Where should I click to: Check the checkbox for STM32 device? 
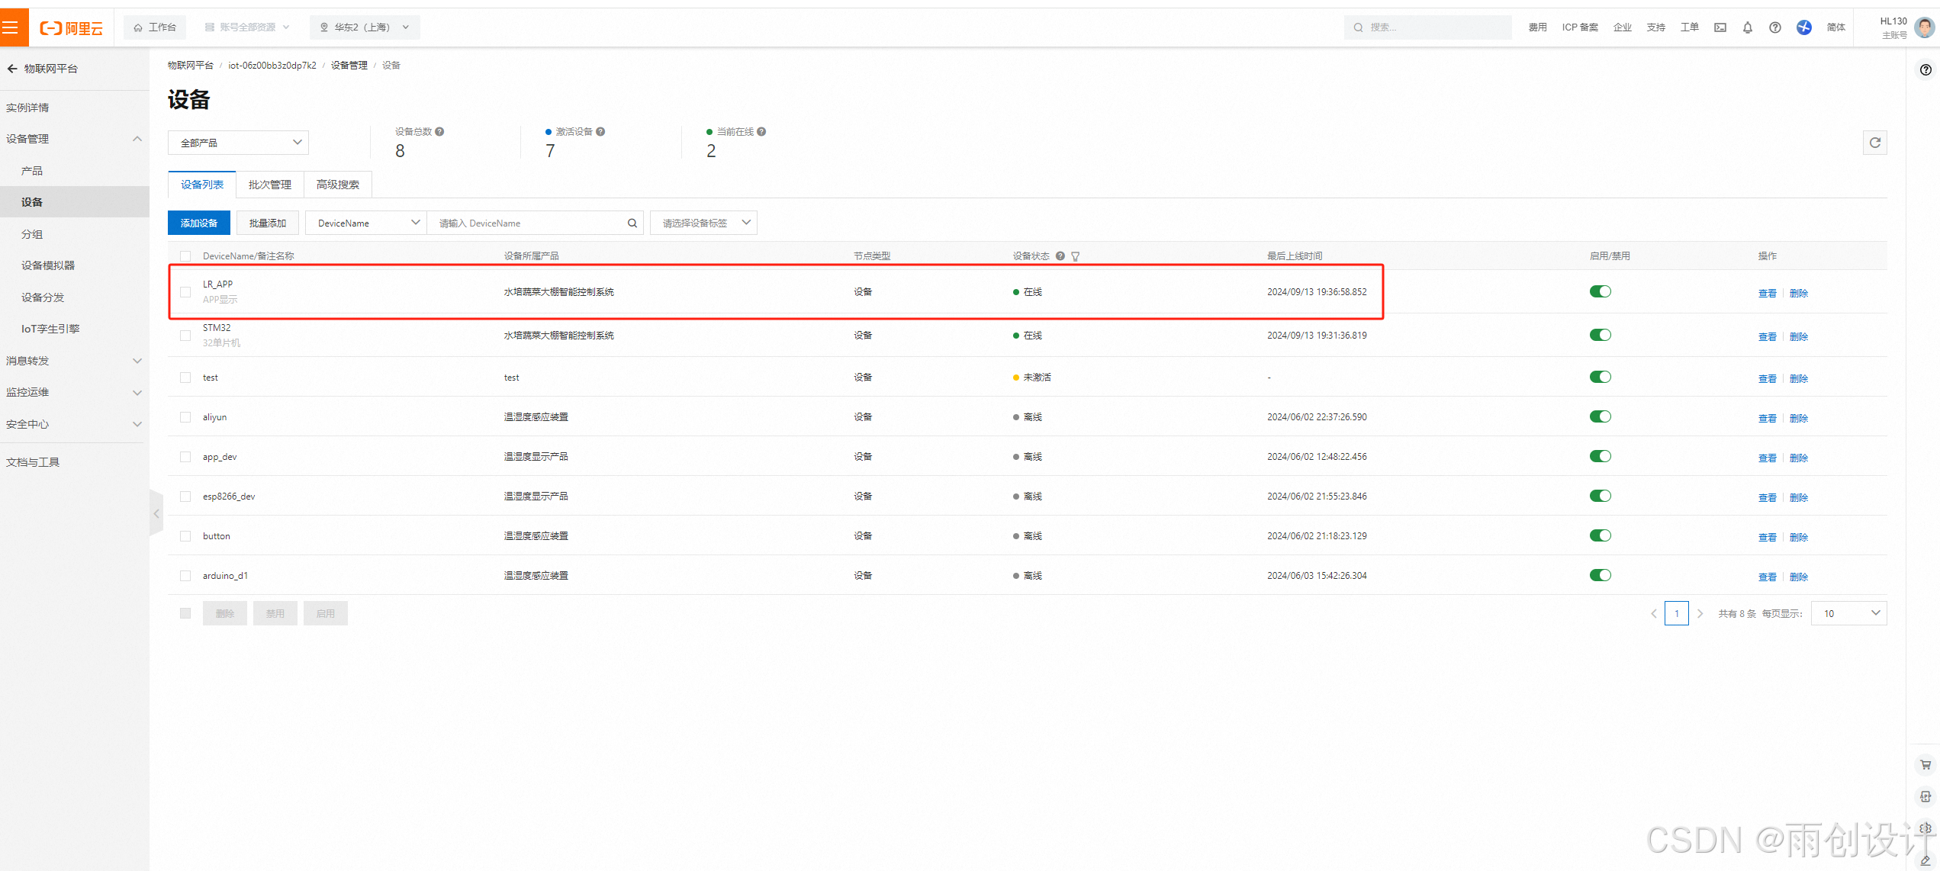(x=185, y=336)
